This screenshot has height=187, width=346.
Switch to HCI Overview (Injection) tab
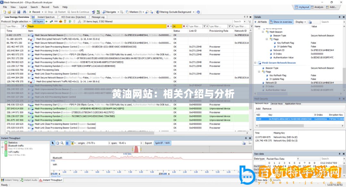click(73, 17)
